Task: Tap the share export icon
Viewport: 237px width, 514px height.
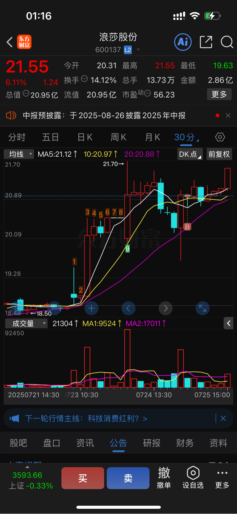Action: [206, 42]
